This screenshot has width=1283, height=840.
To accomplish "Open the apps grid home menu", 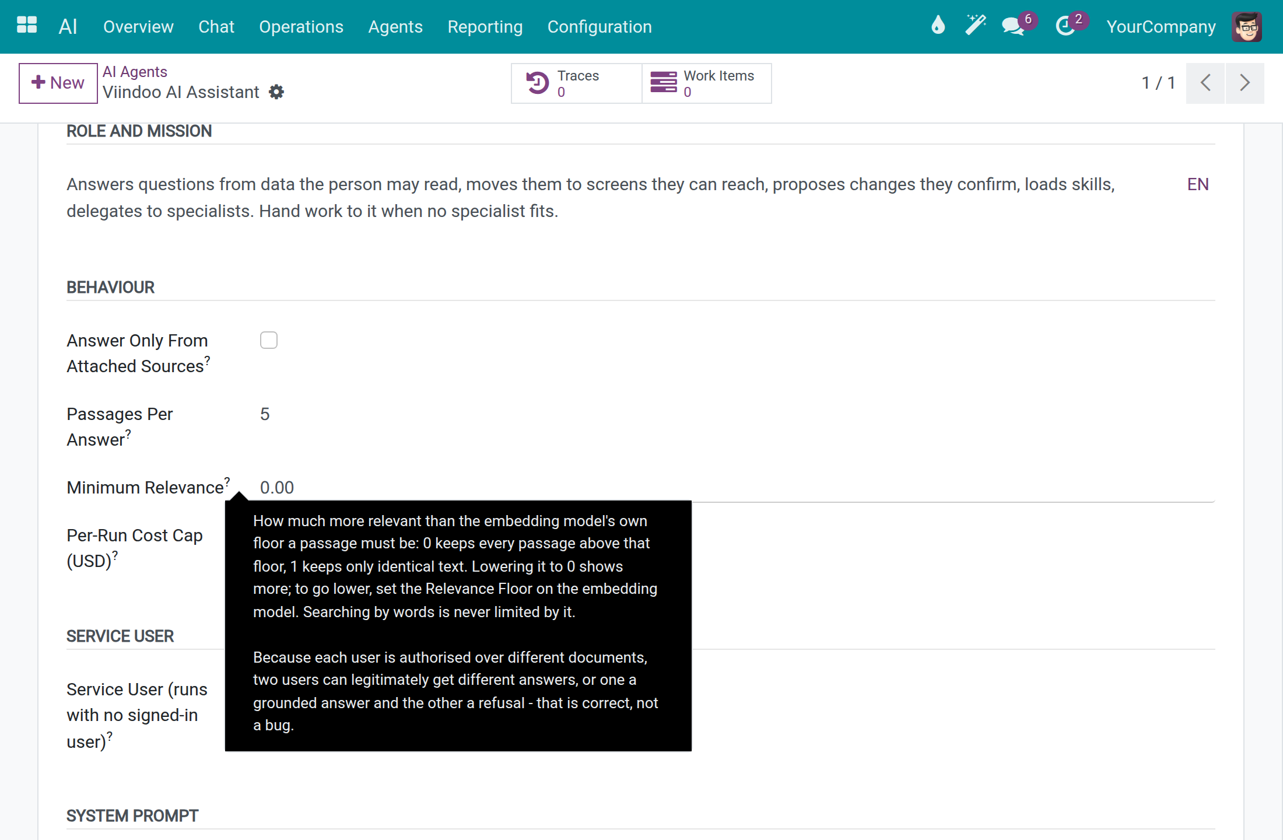I will pos(27,26).
